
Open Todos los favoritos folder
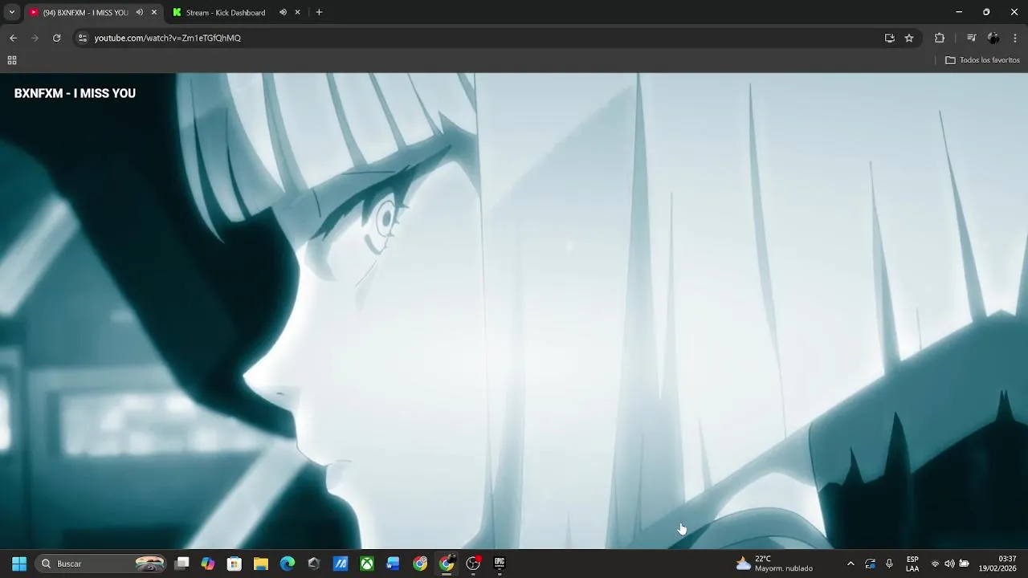point(982,60)
